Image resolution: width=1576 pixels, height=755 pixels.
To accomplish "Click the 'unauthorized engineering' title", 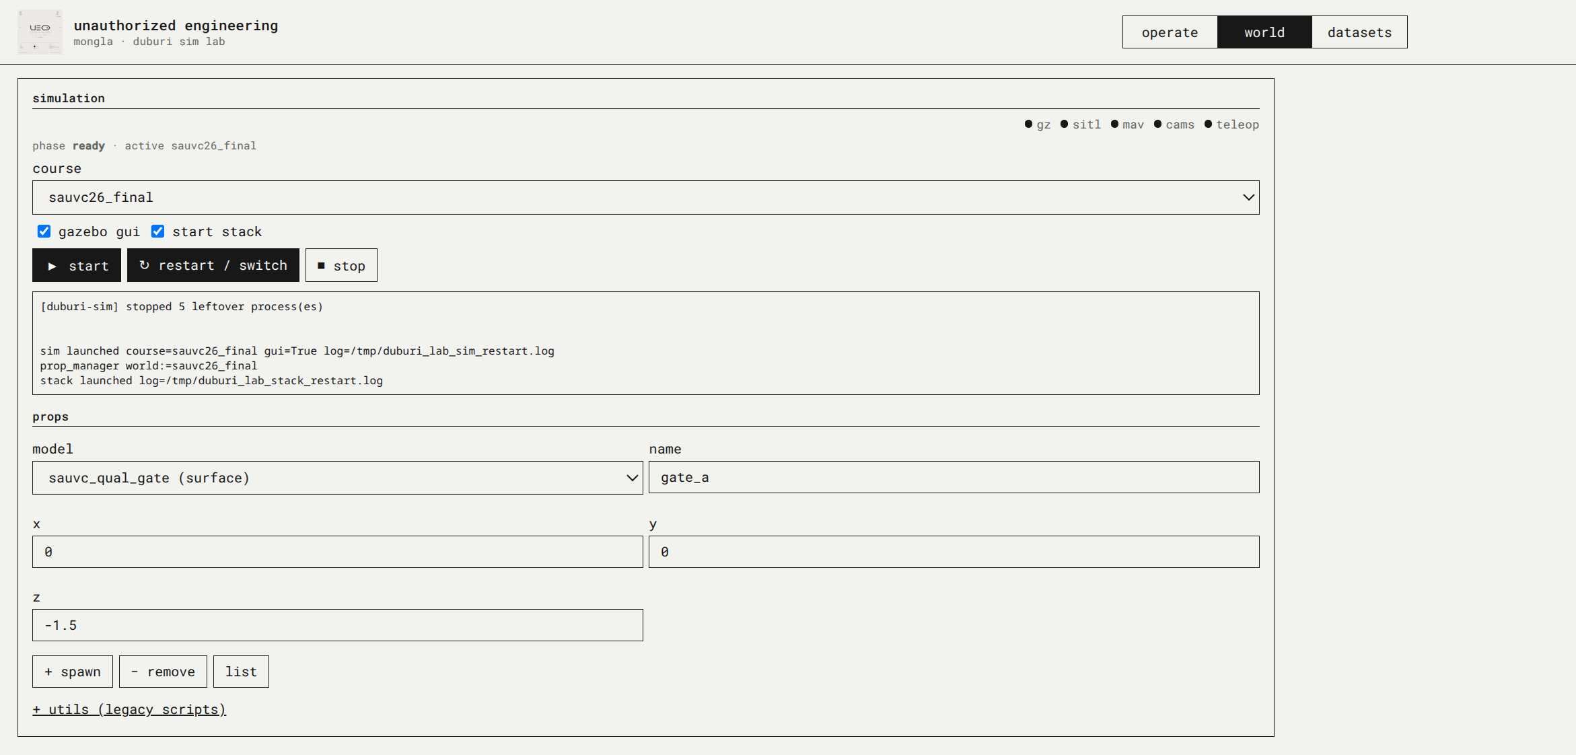I will [x=176, y=26].
